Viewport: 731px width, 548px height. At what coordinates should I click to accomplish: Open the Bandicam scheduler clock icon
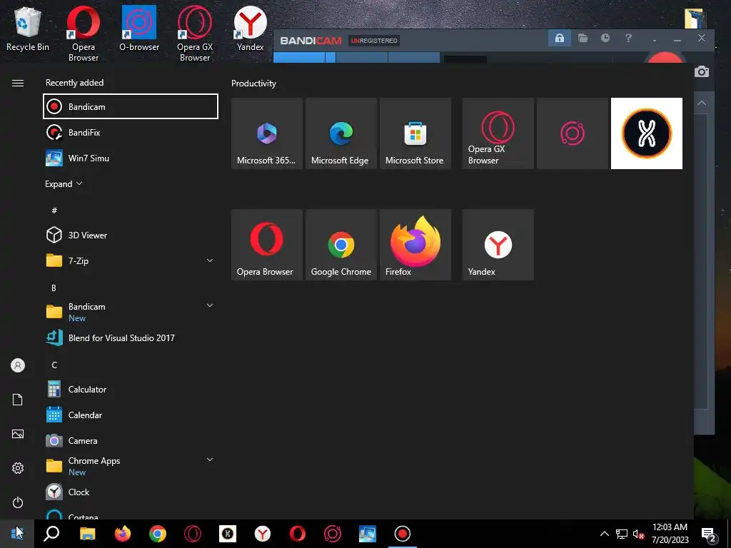pyautogui.click(x=605, y=39)
